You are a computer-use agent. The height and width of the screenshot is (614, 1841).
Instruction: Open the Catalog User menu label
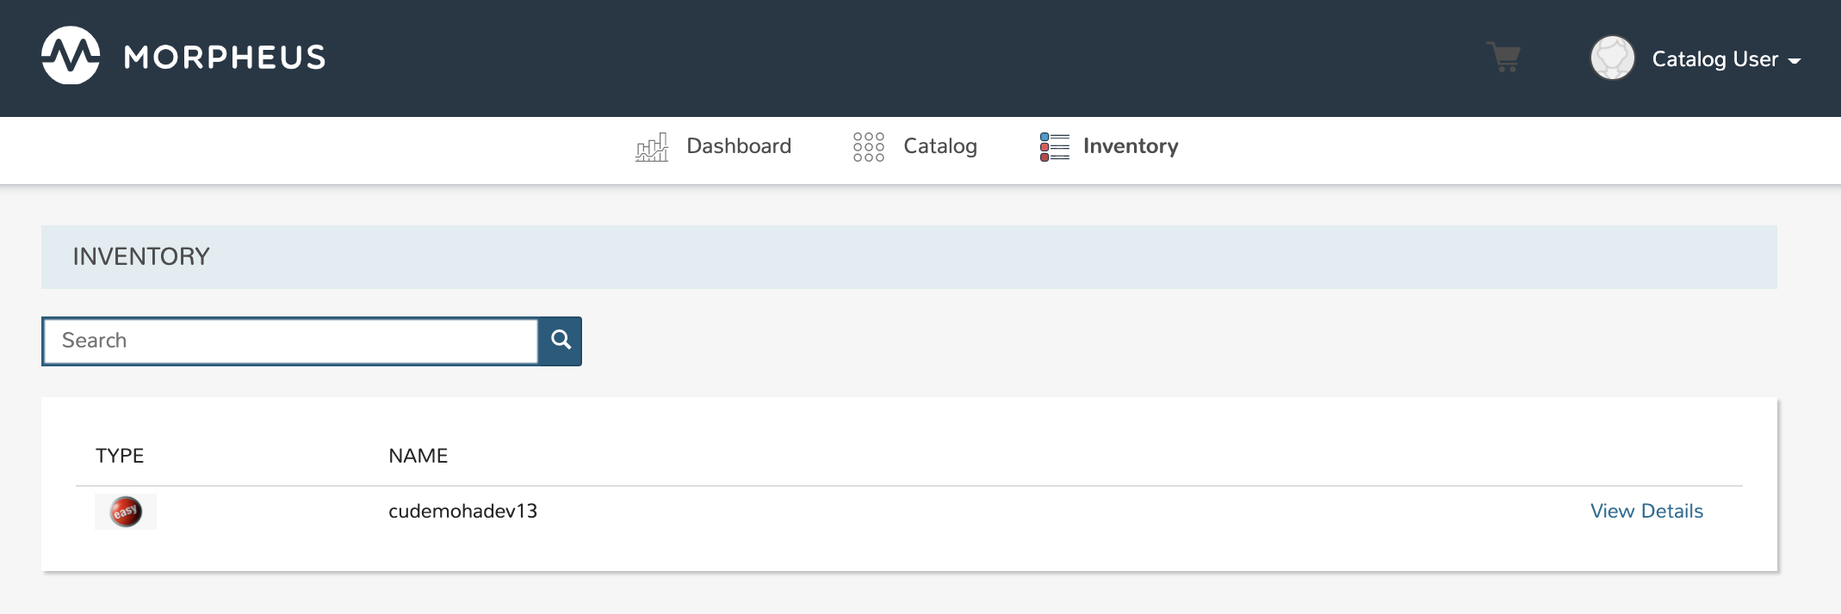pyautogui.click(x=1714, y=59)
